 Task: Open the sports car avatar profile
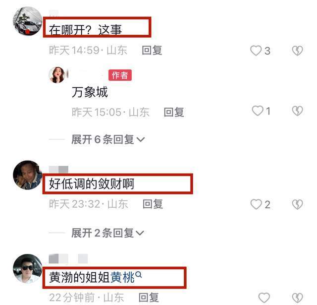28,21
